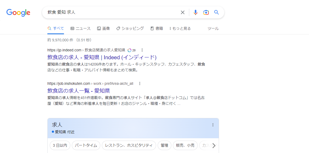Switch to the 書籍 tab
The image size is (309, 153).
point(157,29)
